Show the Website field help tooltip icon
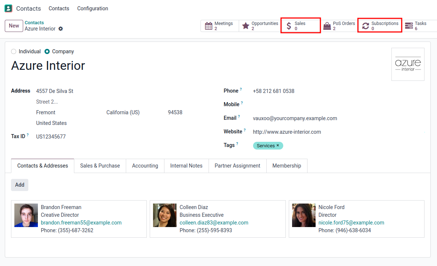The height and width of the screenshot is (266, 437). pyautogui.click(x=245, y=130)
